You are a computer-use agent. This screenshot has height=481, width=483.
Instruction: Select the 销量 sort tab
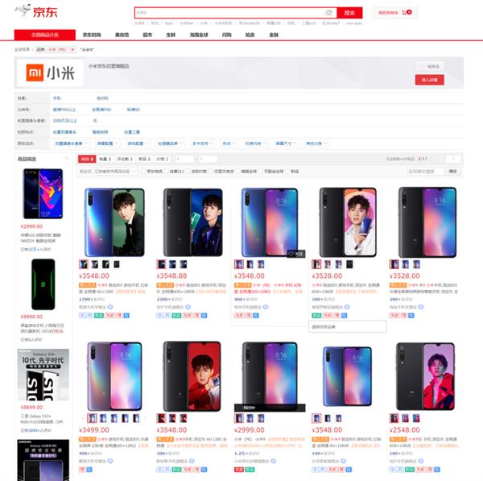point(105,159)
